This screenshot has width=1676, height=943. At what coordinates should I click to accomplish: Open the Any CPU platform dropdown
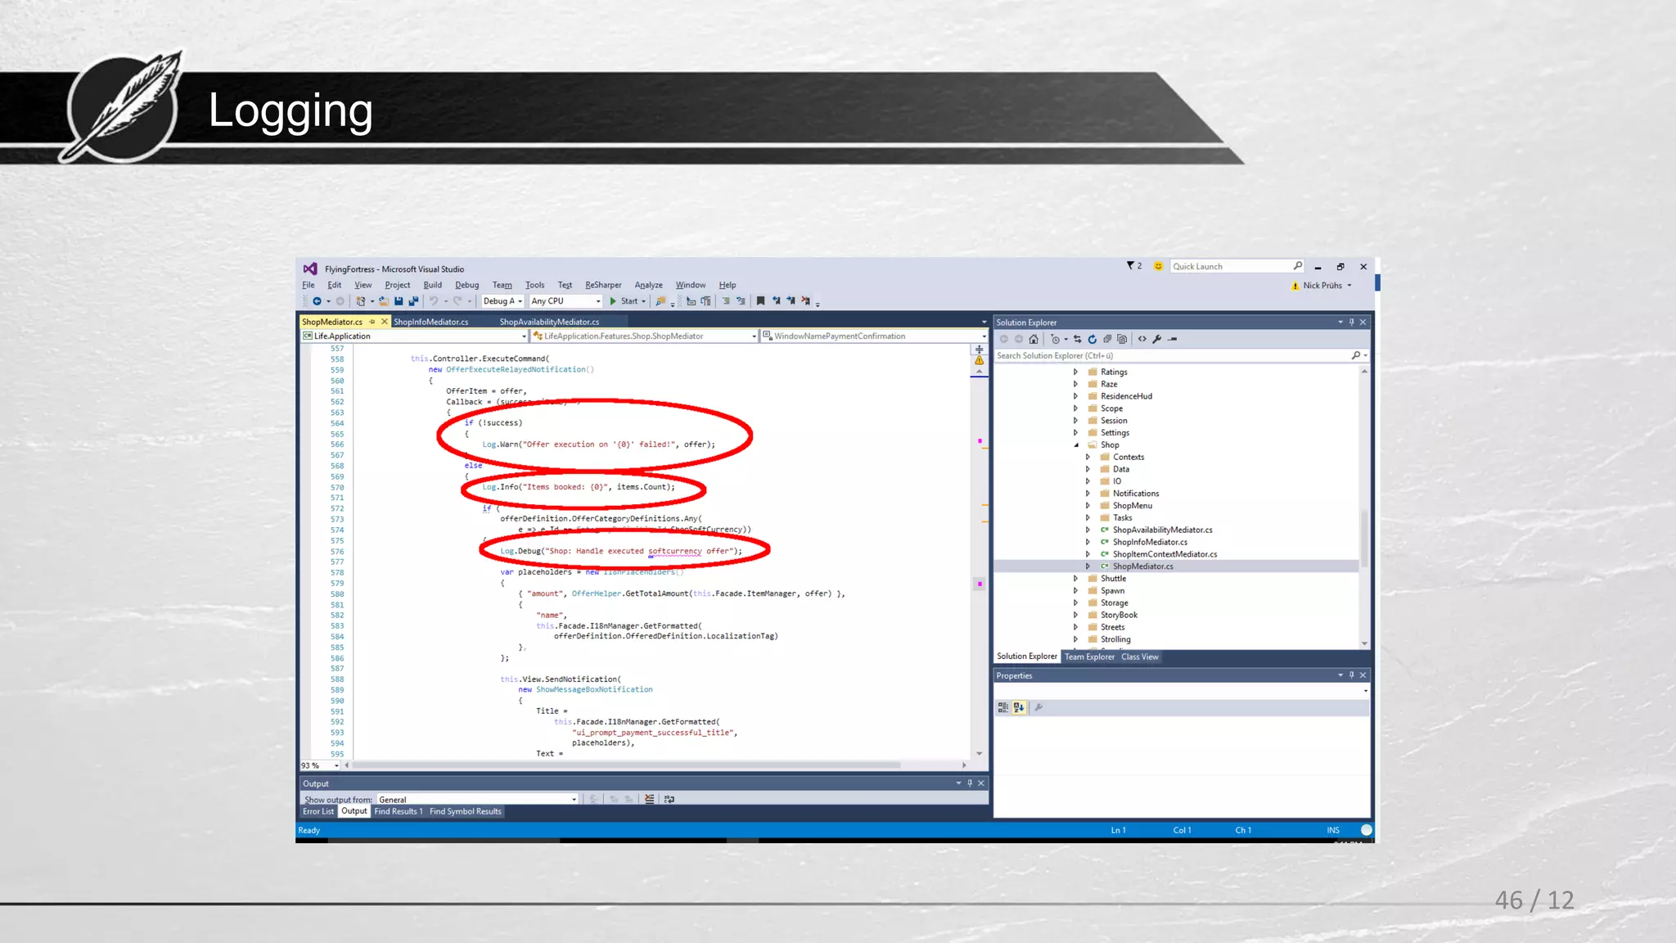pyautogui.click(x=565, y=301)
